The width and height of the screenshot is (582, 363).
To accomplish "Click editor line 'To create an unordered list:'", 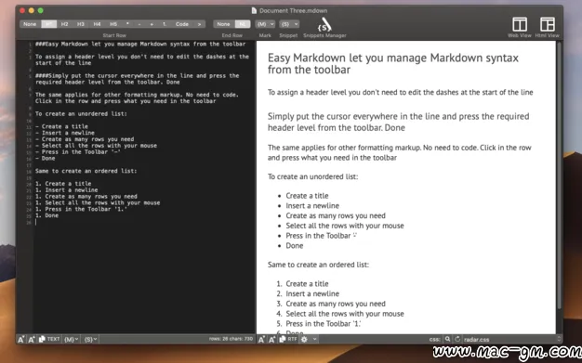I will 81,114.
